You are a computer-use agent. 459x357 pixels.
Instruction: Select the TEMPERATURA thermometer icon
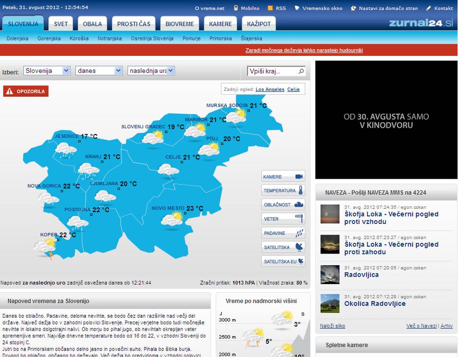tap(301, 190)
